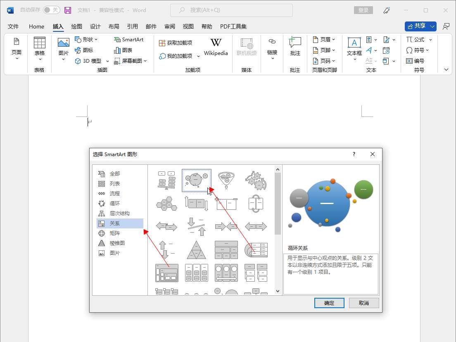The image size is (456, 342).
Task: Click the date and time icon
Action: (x=386, y=50)
